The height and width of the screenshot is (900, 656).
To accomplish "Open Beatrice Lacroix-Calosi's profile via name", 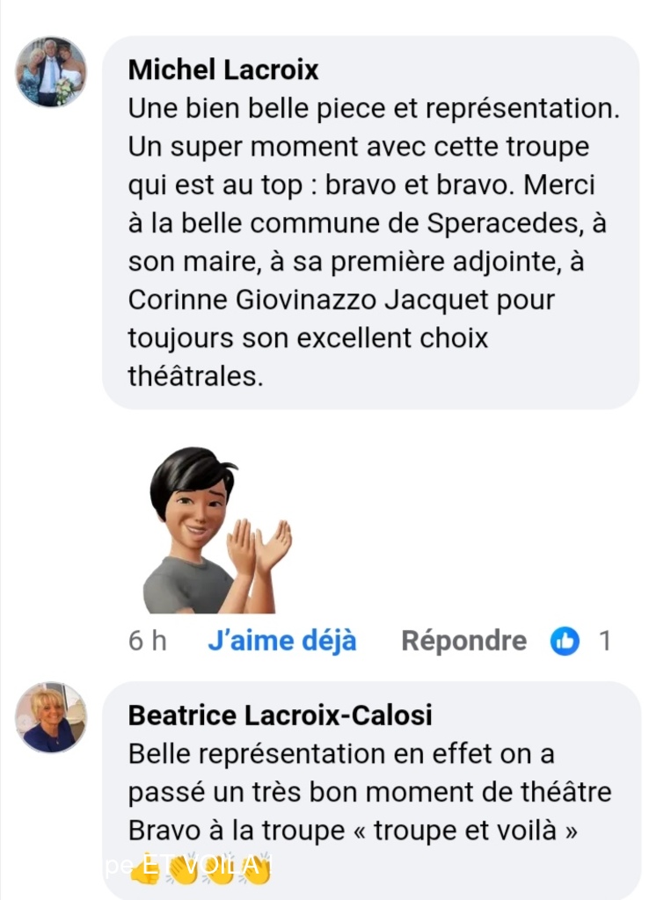I will [280, 715].
